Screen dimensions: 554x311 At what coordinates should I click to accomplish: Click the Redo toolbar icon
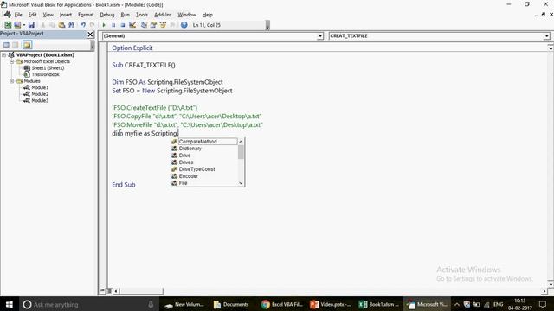93,25
